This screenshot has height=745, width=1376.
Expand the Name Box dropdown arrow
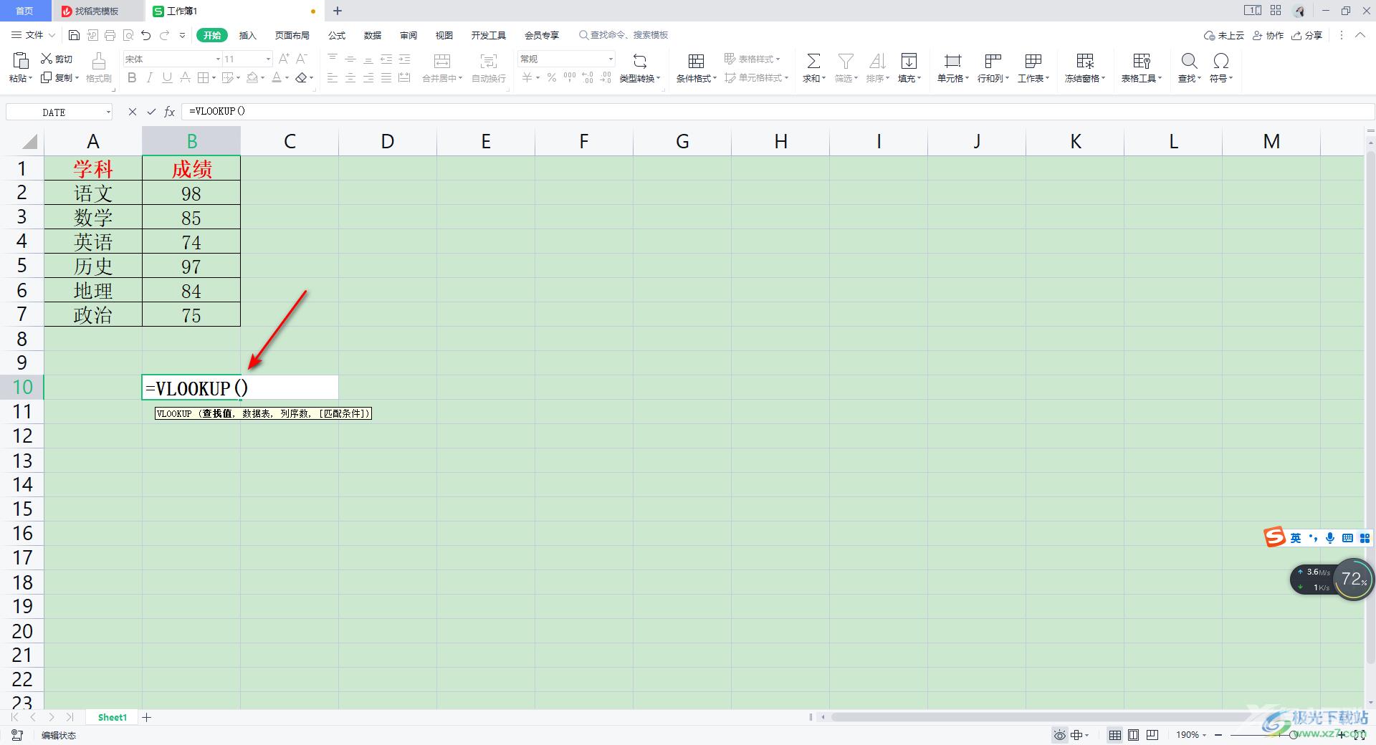pyautogui.click(x=108, y=112)
